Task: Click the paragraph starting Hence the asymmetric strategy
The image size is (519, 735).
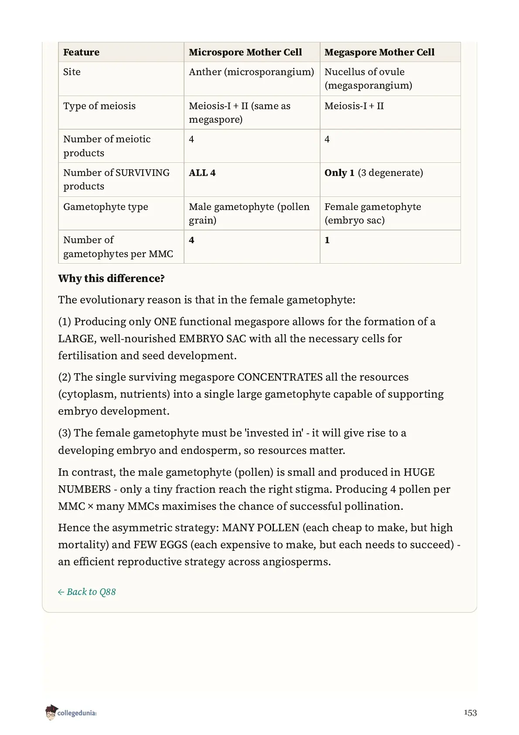Action: pyautogui.click(x=259, y=545)
